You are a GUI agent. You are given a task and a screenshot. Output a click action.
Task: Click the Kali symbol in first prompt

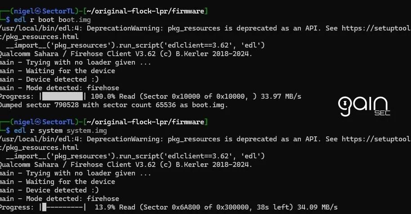[x=38, y=11]
